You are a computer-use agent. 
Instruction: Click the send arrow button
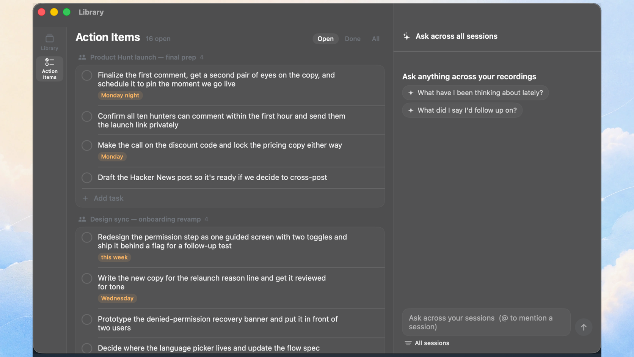pyautogui.click(x=584, y=327)
